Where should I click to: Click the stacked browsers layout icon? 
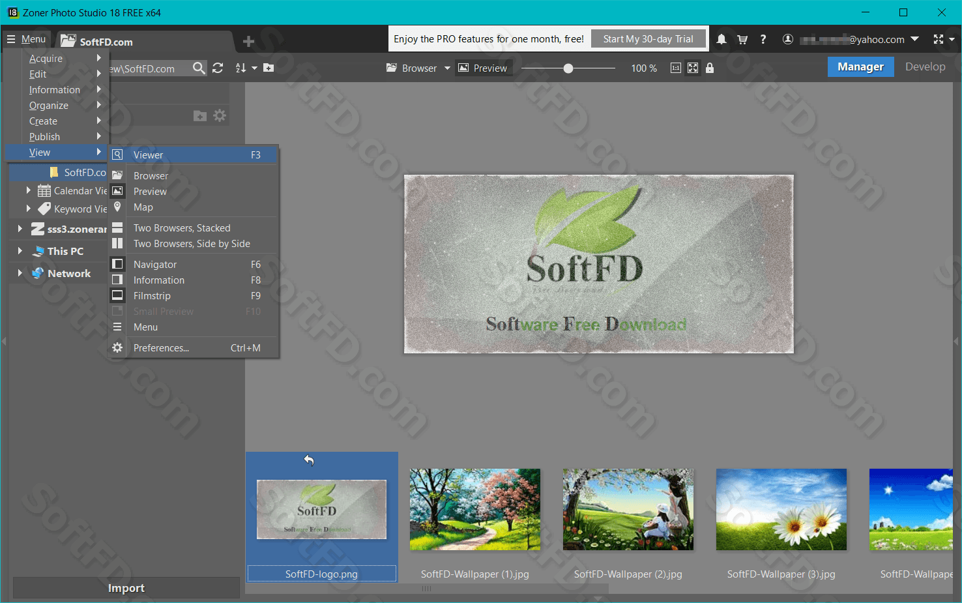pyautogui.click(x=117, y=228)
